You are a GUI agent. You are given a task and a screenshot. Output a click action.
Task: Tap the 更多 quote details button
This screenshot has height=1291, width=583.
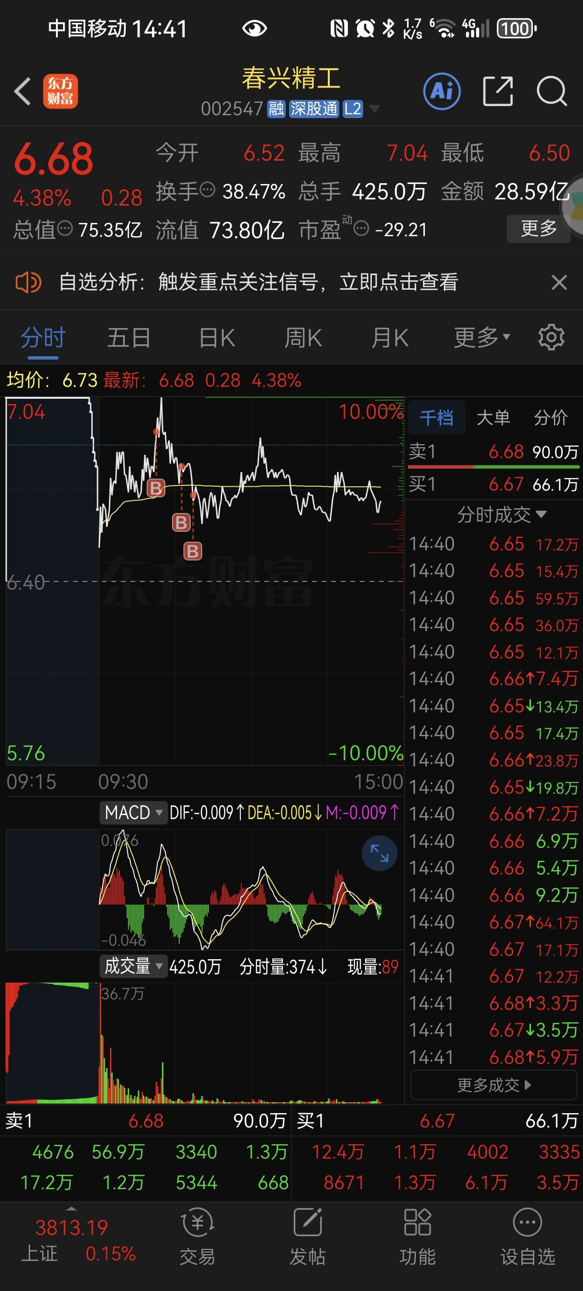539,229
